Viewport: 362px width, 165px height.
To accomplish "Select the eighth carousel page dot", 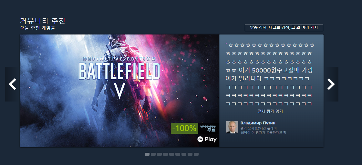I will (x=190, y=154).
